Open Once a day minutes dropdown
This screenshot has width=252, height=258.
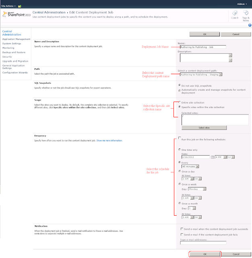click(x=198, y=179)
